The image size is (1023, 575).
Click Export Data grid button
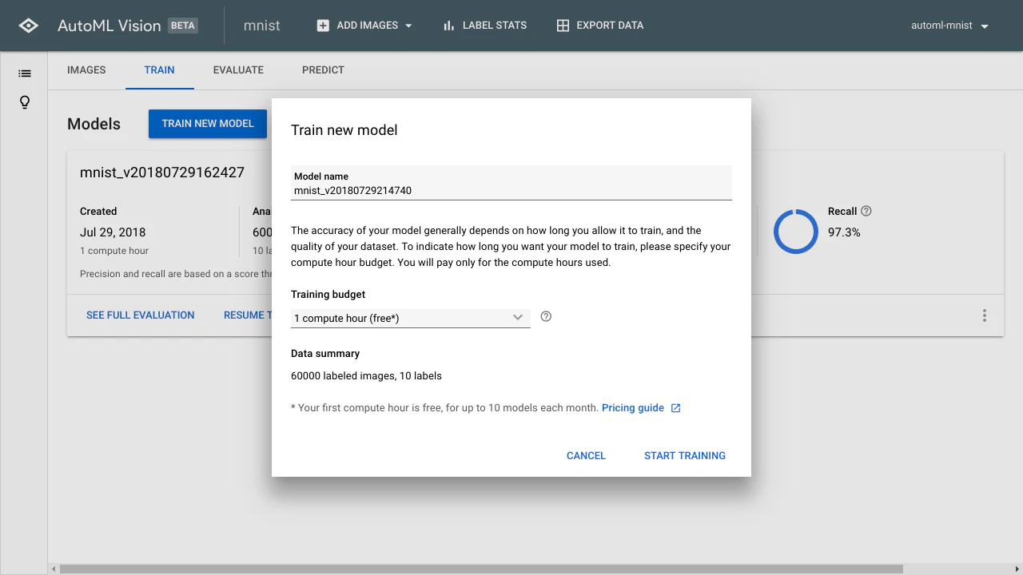click(x=600, y=26)
